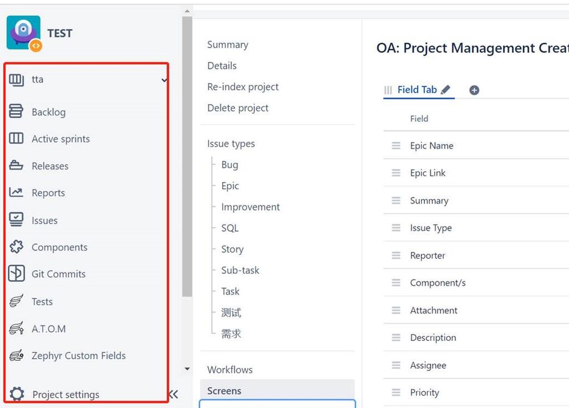This screenshot has width=569, height=408.
Task: Switch to the Field Tab
Action: (x=417, y=89)
